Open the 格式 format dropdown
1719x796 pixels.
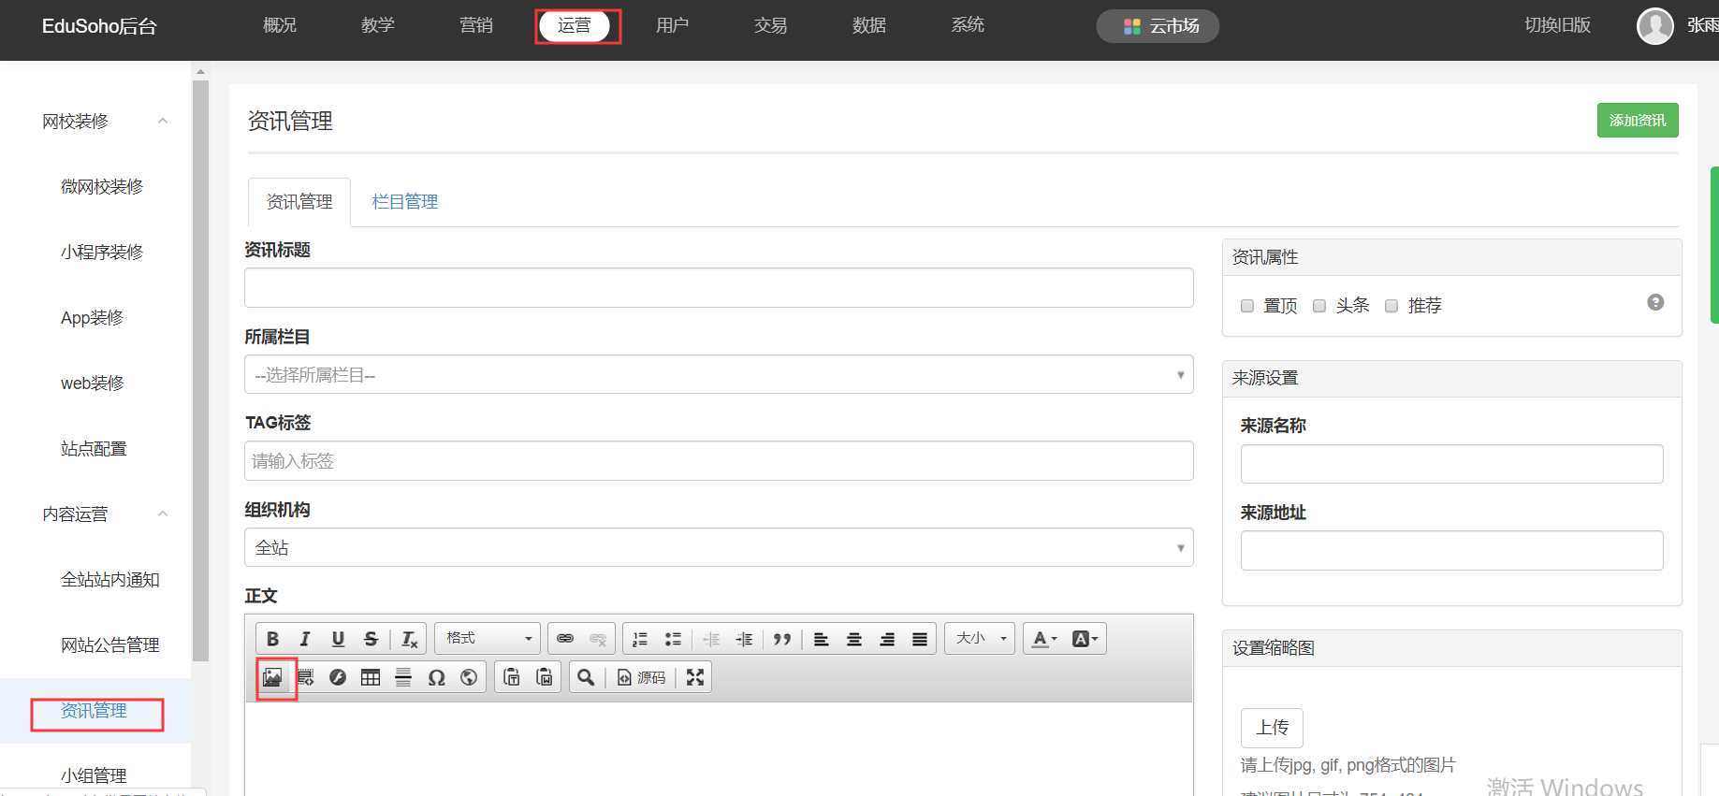[488, 639]
